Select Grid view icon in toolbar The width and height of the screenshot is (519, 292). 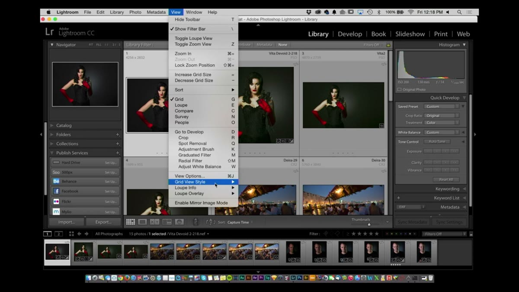pos(130,222)
